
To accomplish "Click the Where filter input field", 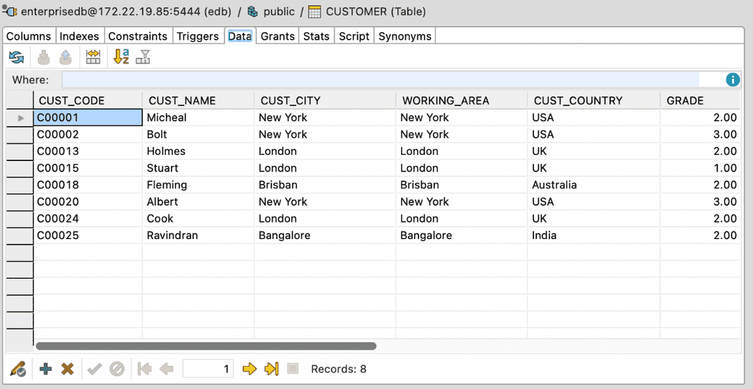I will [x=380, y=80].
